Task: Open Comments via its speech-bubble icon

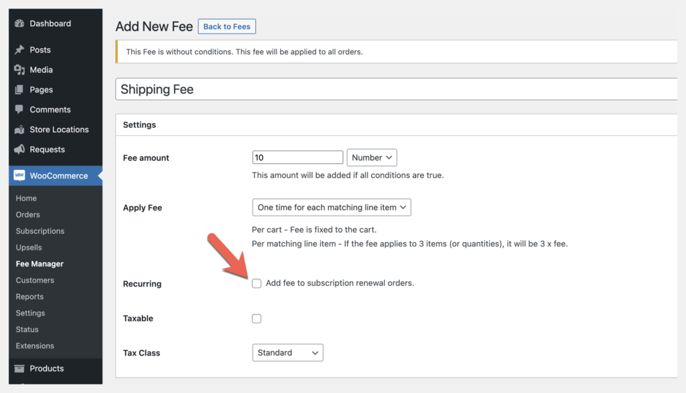Action: coord(18,109)
